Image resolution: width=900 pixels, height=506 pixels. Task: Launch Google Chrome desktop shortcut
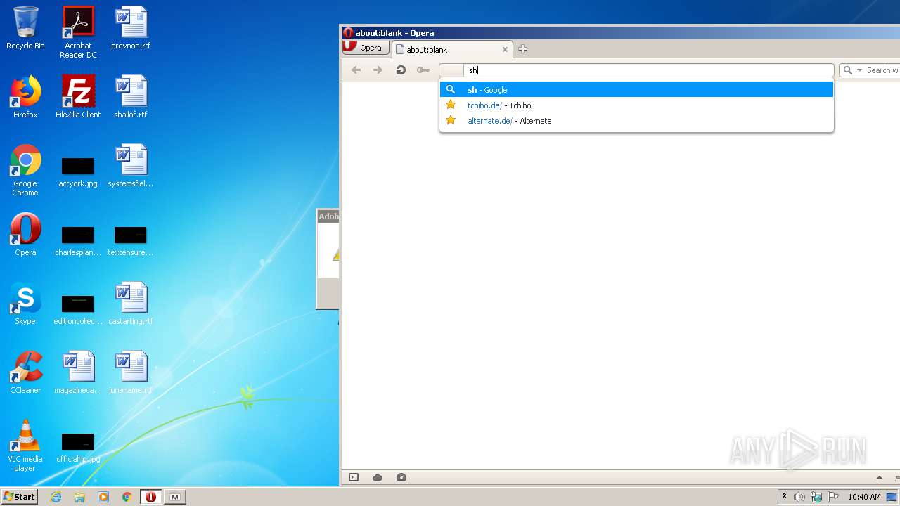point(25,171)
